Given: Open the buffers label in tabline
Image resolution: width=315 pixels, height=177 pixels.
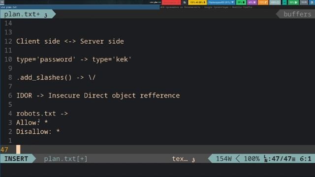Looking at the screenshot, I should pos(297,14).
